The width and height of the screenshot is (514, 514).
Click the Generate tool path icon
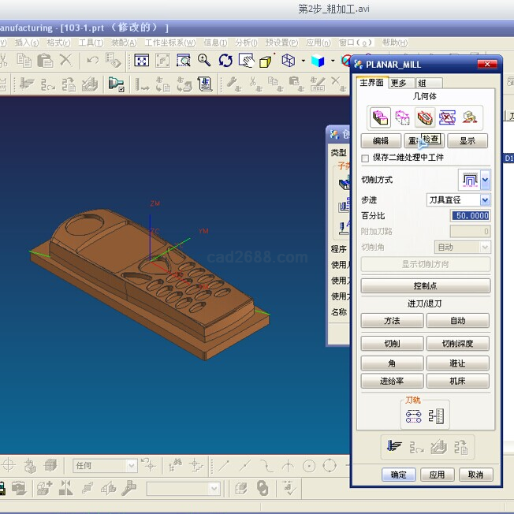pyautogui.click(x=394, y=447)
